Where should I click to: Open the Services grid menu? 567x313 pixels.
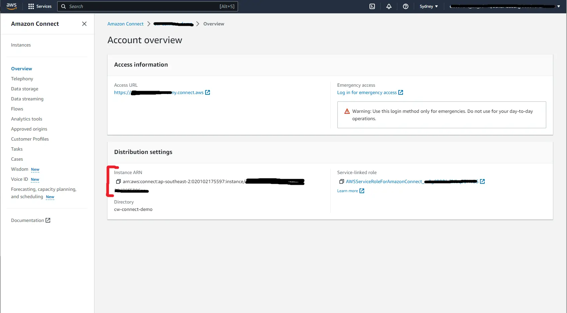[x=40, y=6]
